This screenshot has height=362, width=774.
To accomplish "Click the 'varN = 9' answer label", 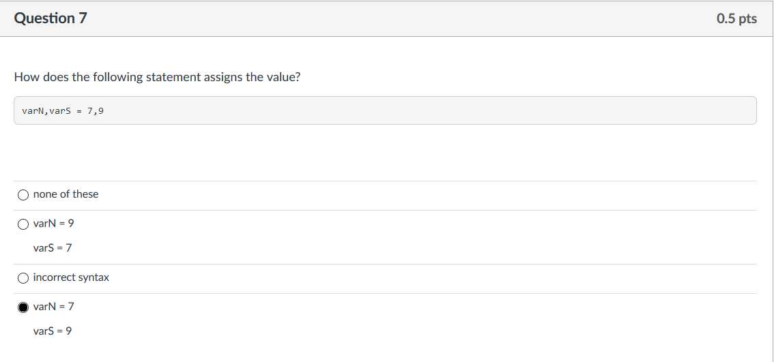I will pos(53,223).
